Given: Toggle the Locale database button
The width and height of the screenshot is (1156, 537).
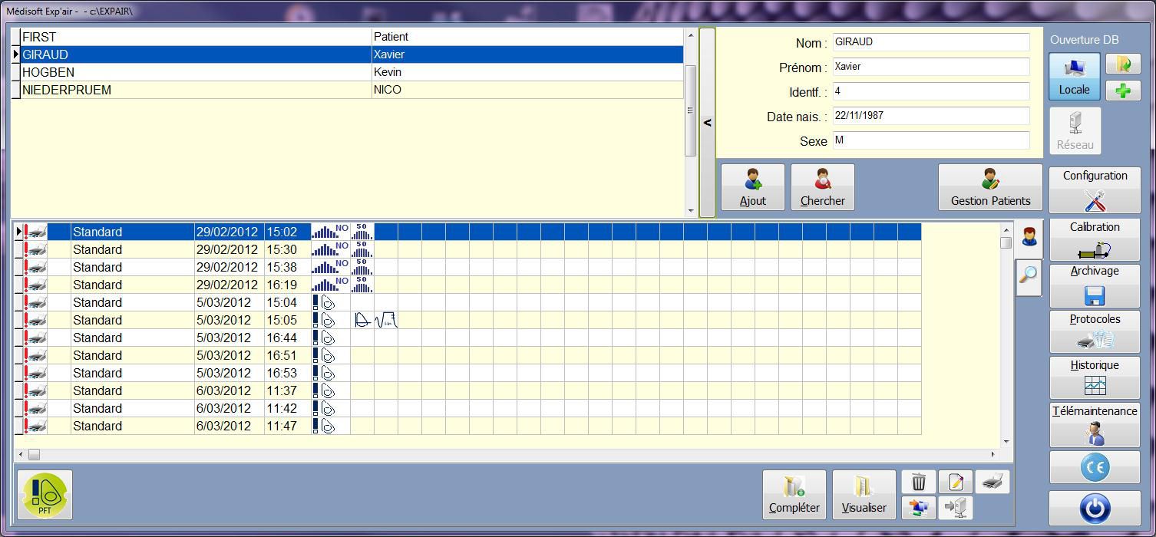Looking at the screenshot, I should click(1074, 76).
